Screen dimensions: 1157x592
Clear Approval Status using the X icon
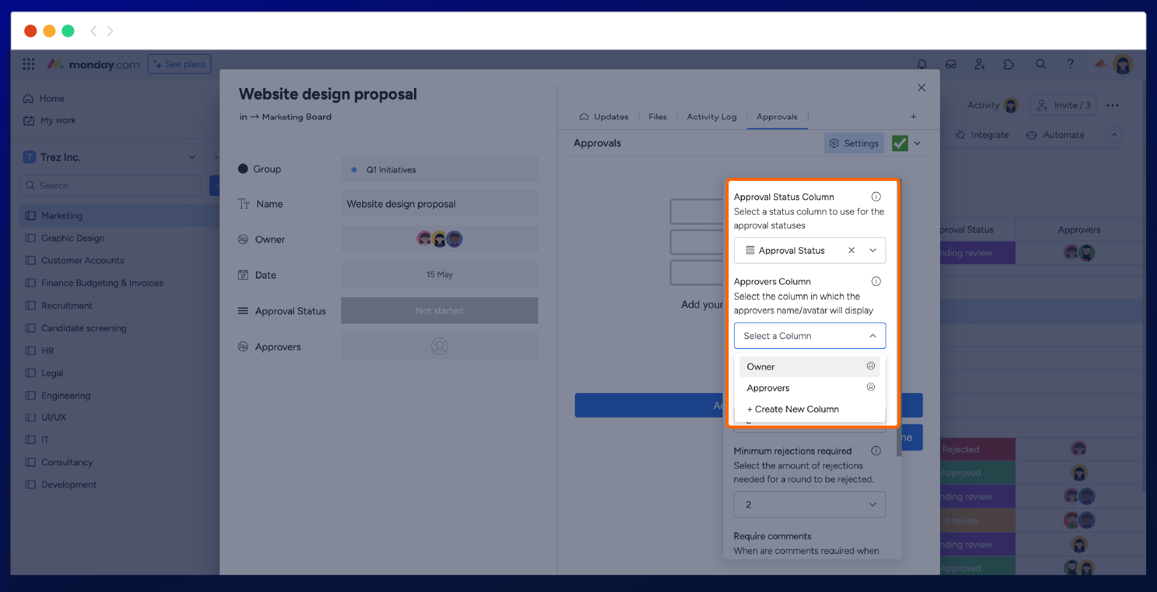click(851, 250)
